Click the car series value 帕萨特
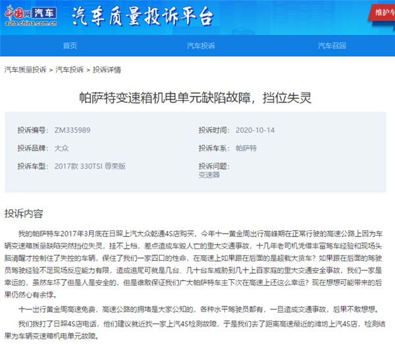Image resolution: width=395 pixels, height=345 pixels. pyautogui.click(x=246, y=148)
